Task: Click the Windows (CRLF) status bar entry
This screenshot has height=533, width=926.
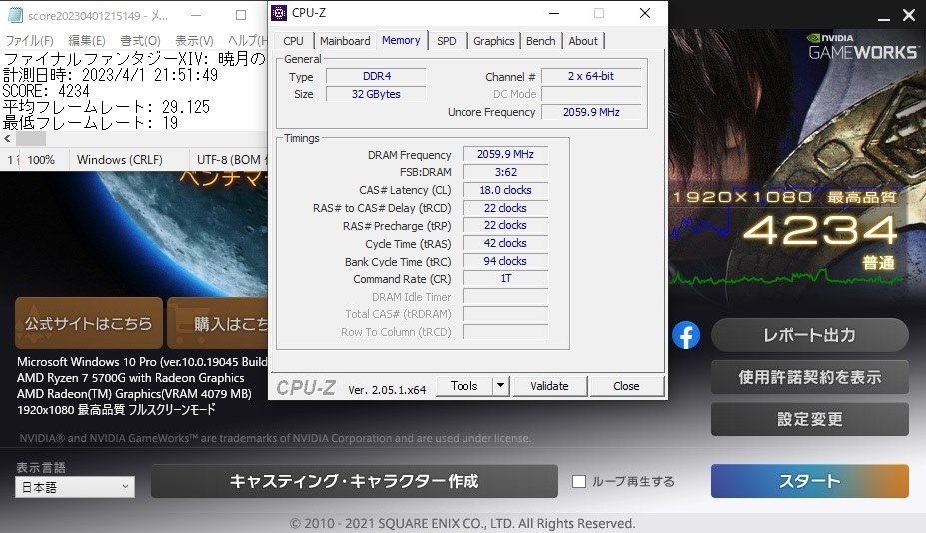Action: 119,160
